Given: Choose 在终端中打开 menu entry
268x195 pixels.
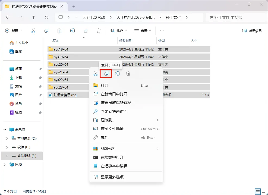Looking at the screenshot, I should click(126, 157).
